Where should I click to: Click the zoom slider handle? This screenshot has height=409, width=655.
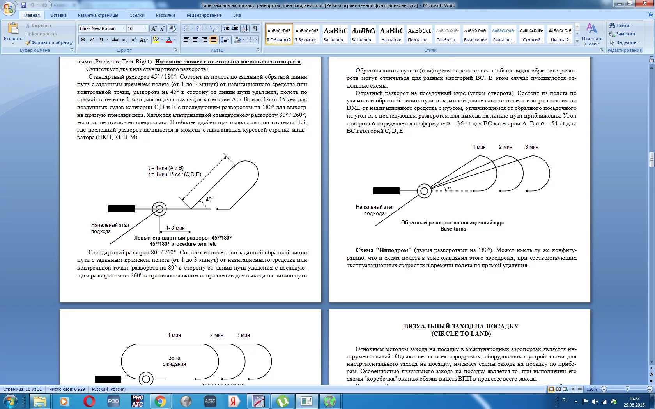tap(627, 389)
